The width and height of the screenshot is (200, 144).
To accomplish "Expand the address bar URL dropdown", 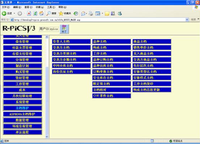I will point(187,19).
